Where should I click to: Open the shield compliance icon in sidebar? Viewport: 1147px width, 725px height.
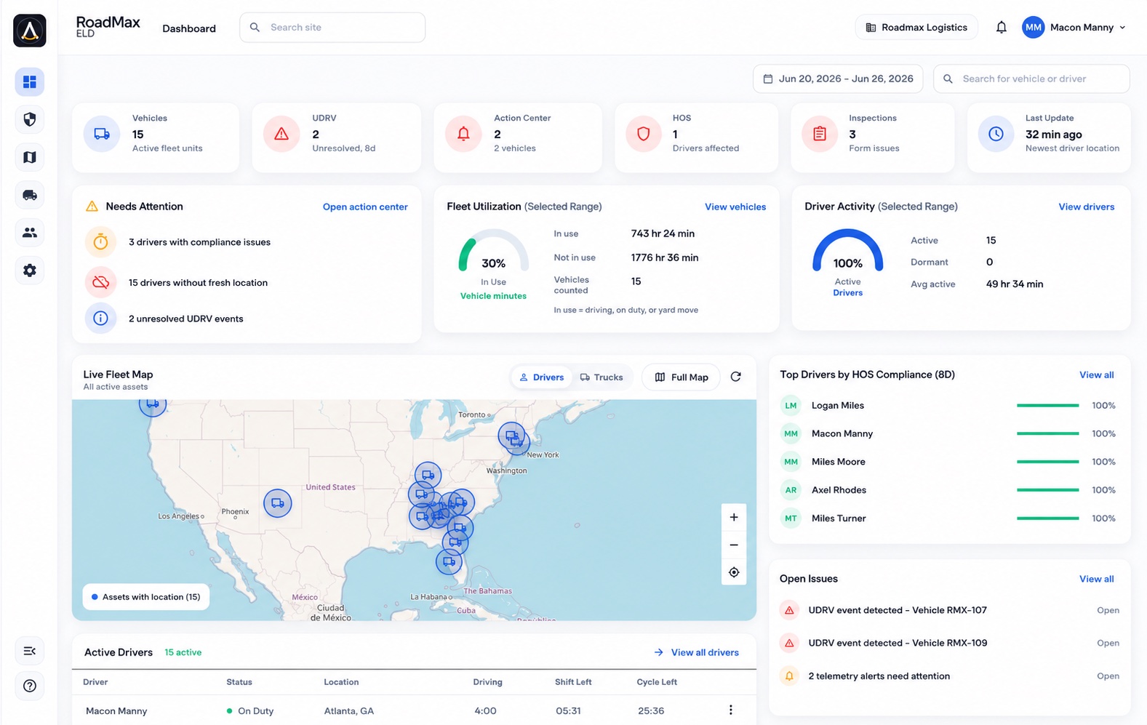pos(30,119)
